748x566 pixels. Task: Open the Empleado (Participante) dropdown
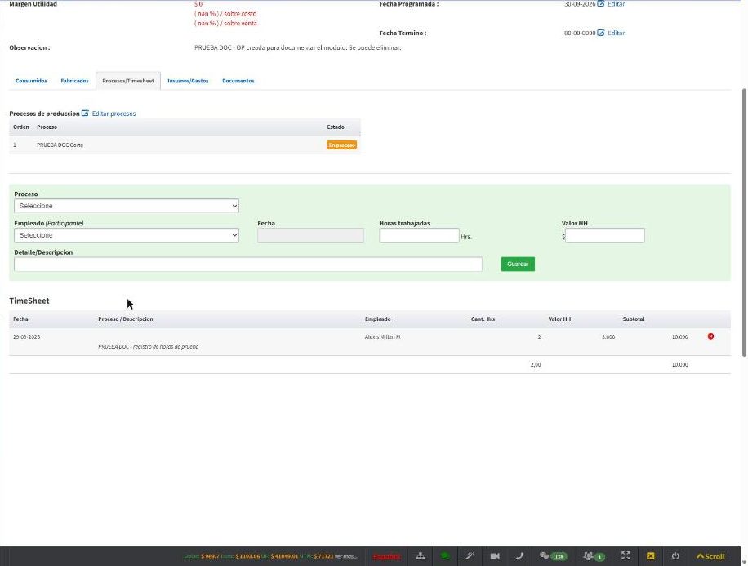(x=127, y=235)
